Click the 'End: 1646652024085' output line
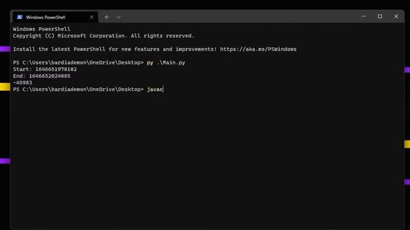410x230 pixels. 42,76
